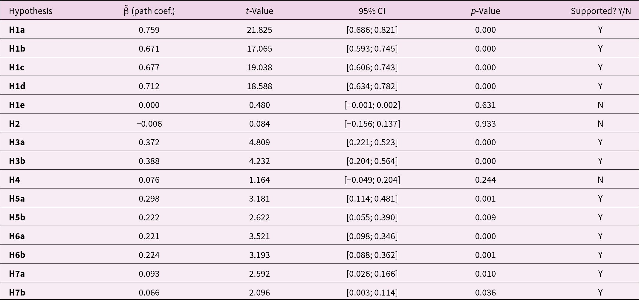This screenshot has width=639, height=300.
Task: Select the path coefficient −0.006 cell
Action: [x=149, y=124]
